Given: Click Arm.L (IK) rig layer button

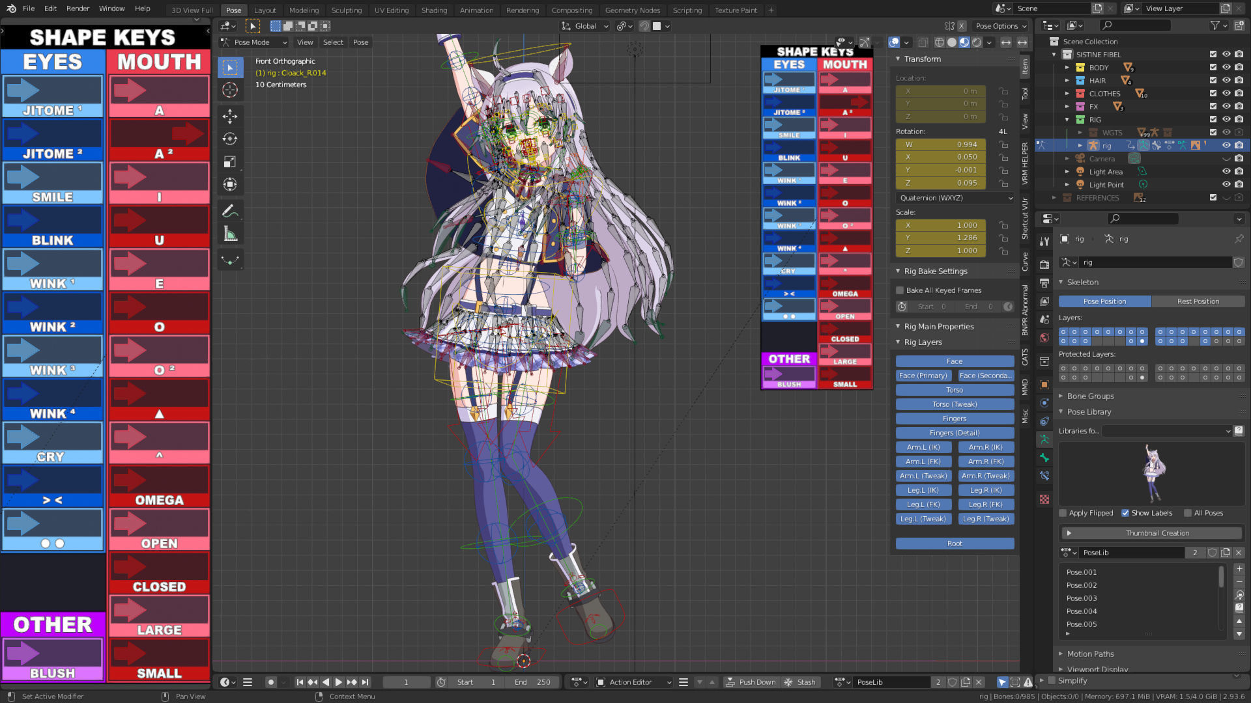Looking at the screenshot, I should [x=923, y=447].
